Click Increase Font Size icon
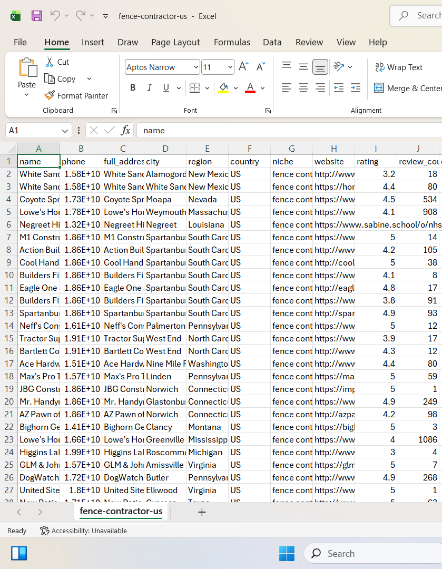 click(x=243, y=67)
